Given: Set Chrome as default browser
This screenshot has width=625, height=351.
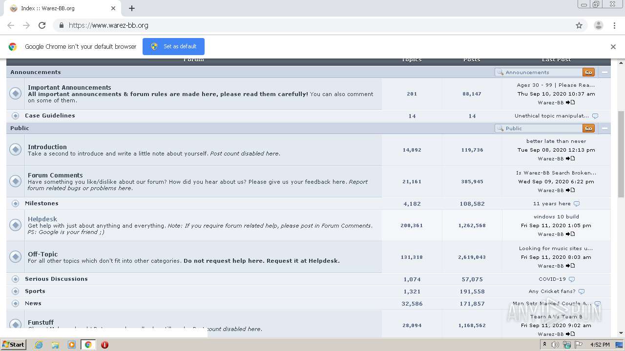Looking at the screenshot, I should 173,46.
